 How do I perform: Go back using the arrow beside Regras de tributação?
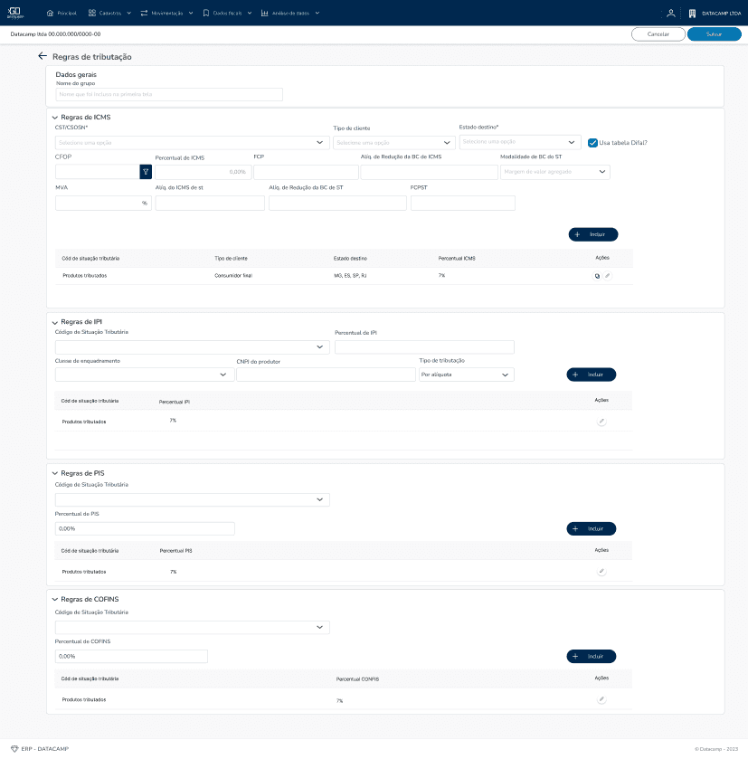click(x=43, y=56)
